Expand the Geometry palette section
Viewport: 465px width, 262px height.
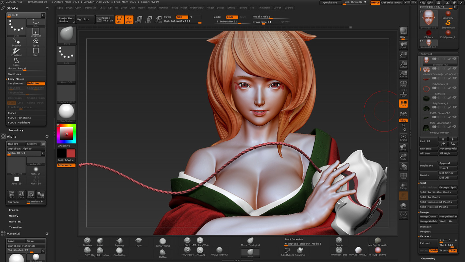(428, 258)
